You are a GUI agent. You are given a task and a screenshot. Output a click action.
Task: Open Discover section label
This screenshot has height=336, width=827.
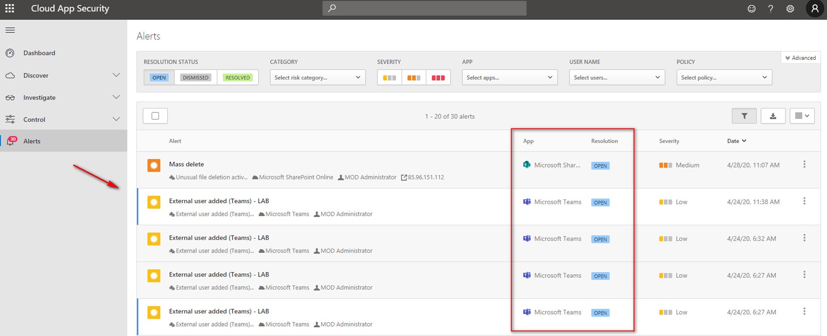coord(36,75)
